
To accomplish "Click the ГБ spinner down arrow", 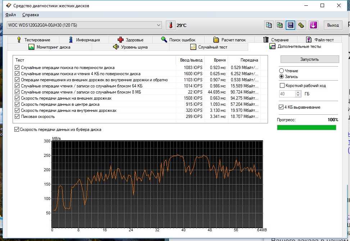I will pyautogui.click(x=298, y=95).
